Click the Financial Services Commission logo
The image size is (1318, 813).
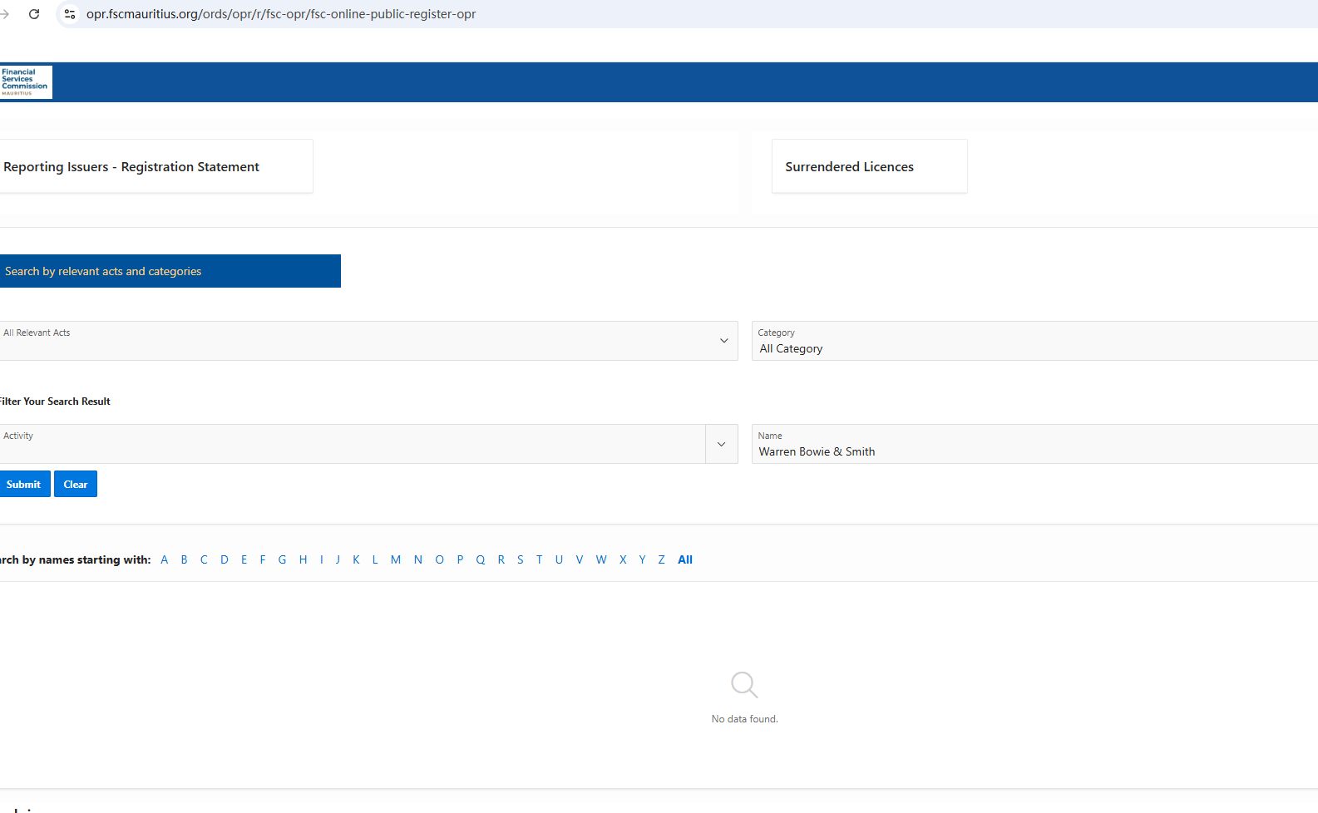(x=25, y=82)
